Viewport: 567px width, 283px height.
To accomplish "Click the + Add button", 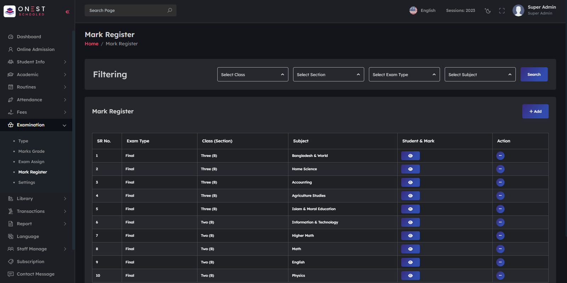I will 535,111.
